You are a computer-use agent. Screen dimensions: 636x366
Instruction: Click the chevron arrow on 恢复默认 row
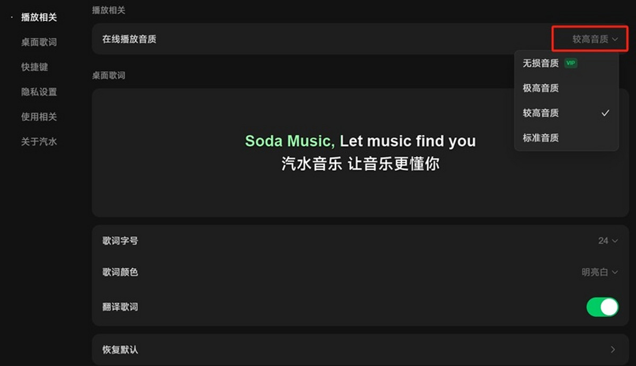[x=612, y=350]
